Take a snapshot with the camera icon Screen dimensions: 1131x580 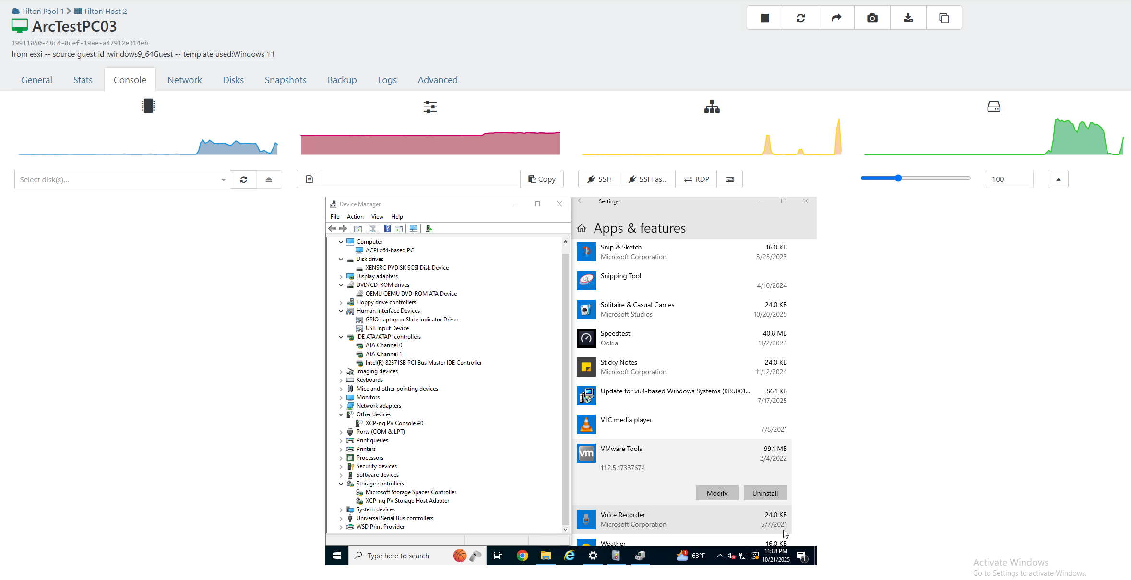point(872,18)
